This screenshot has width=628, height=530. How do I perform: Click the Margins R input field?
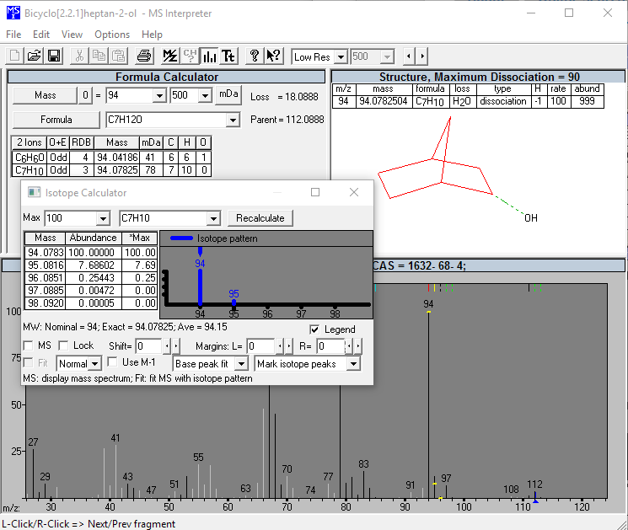pyautogui.click(x=330, y=345)
